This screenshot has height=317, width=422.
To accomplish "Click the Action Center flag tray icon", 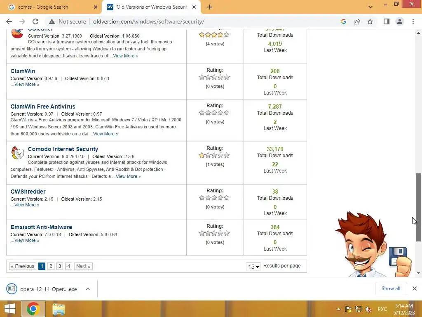I will (x=348, y=309).
